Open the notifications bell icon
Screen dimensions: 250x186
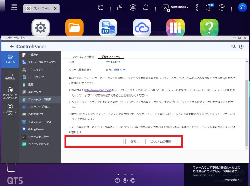point(146,7)
